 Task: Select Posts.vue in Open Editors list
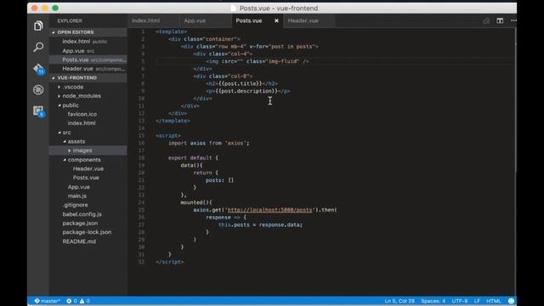[x=88, y=59]
